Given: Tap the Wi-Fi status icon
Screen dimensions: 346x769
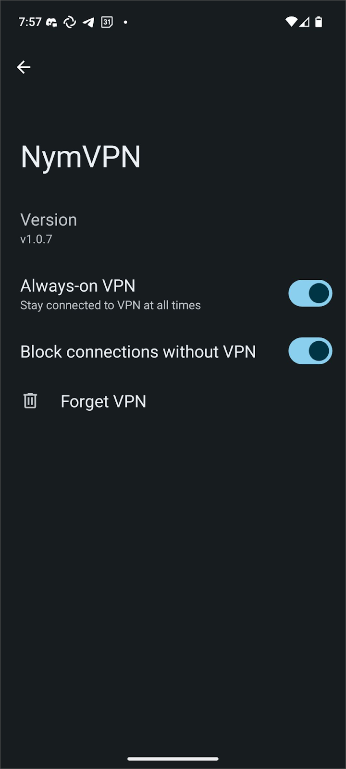Looking at the screenshot, I should 291,22.
